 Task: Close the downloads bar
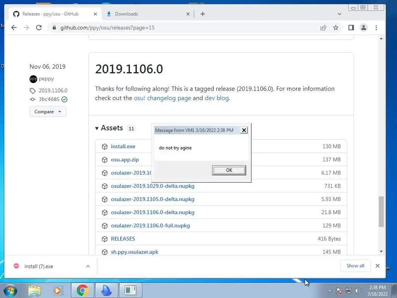coord(378,266)
